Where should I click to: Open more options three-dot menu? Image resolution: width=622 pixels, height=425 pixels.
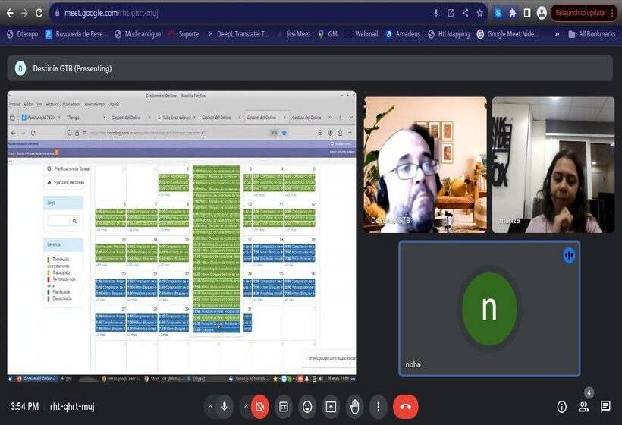[378, 407]
